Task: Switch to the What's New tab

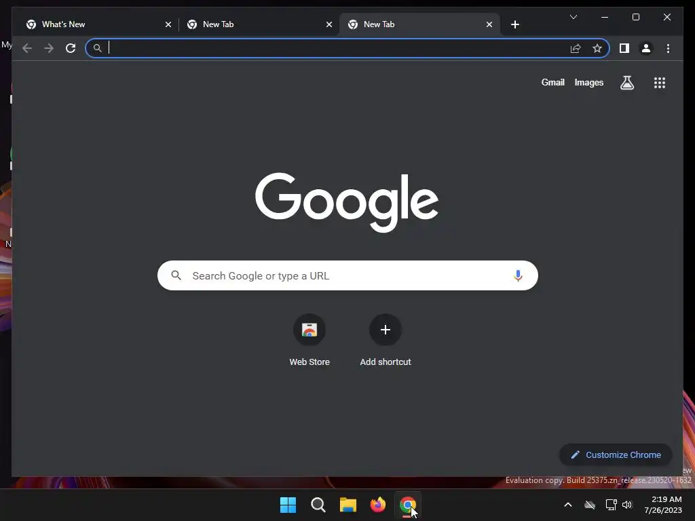Action: pos(98,24)
